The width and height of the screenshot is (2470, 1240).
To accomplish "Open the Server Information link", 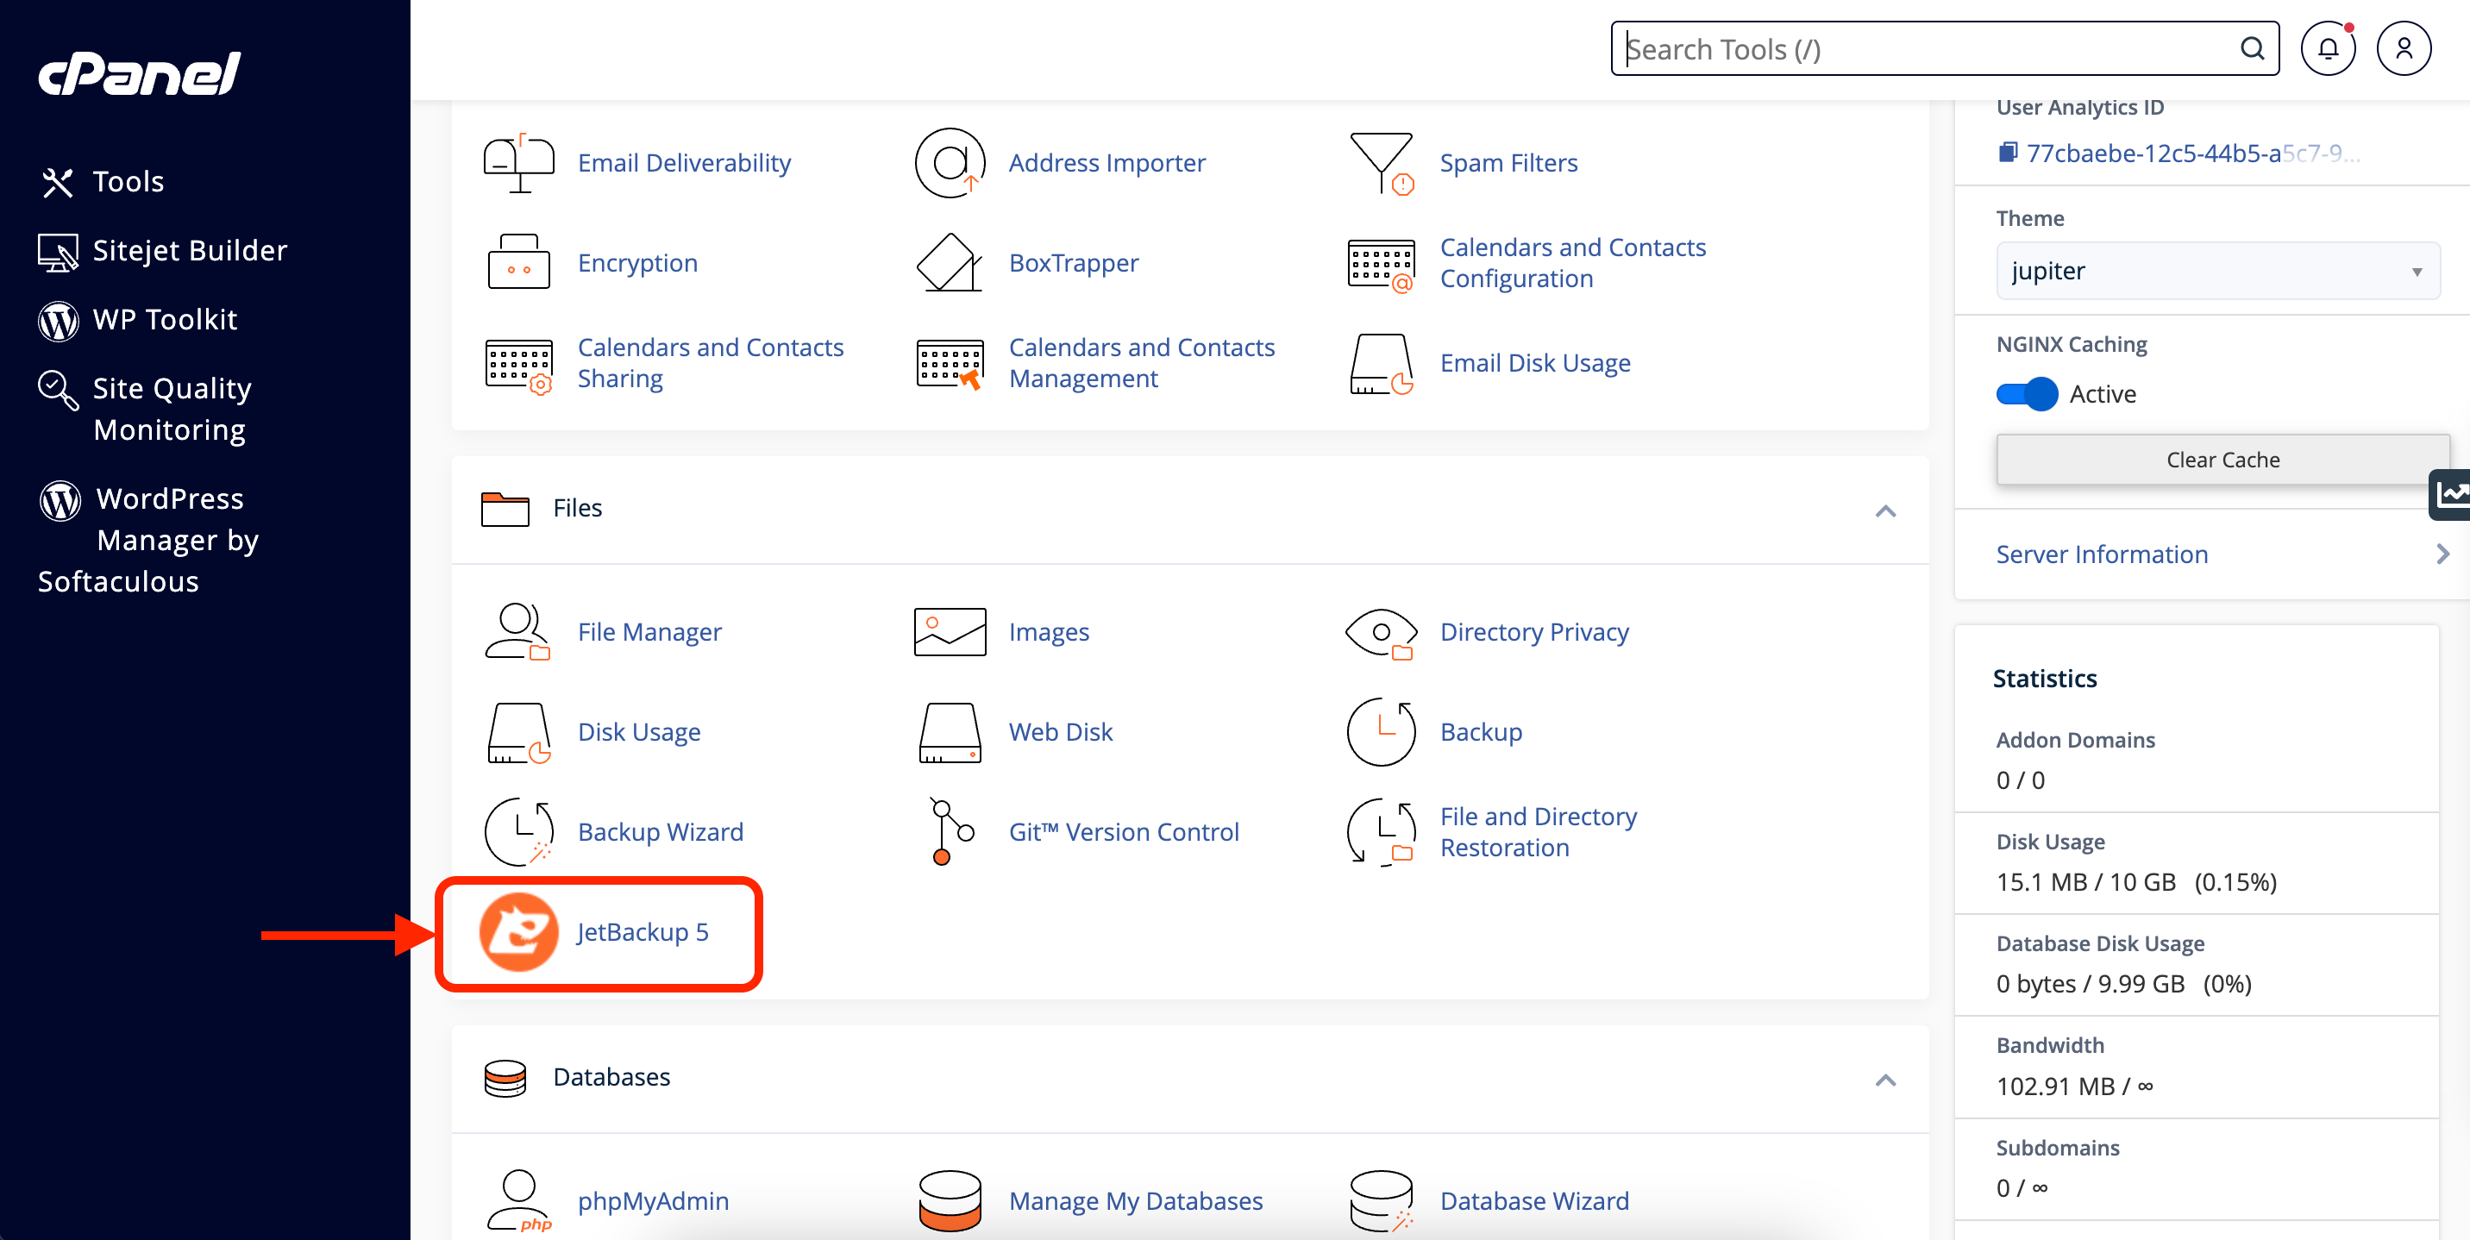I will tap(2102, 554).
